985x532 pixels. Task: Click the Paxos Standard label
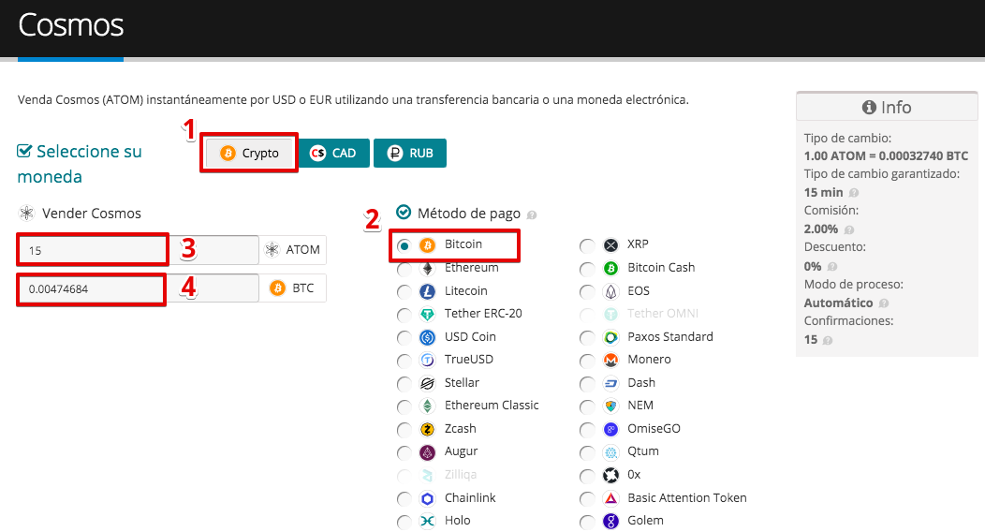[670, 336]
